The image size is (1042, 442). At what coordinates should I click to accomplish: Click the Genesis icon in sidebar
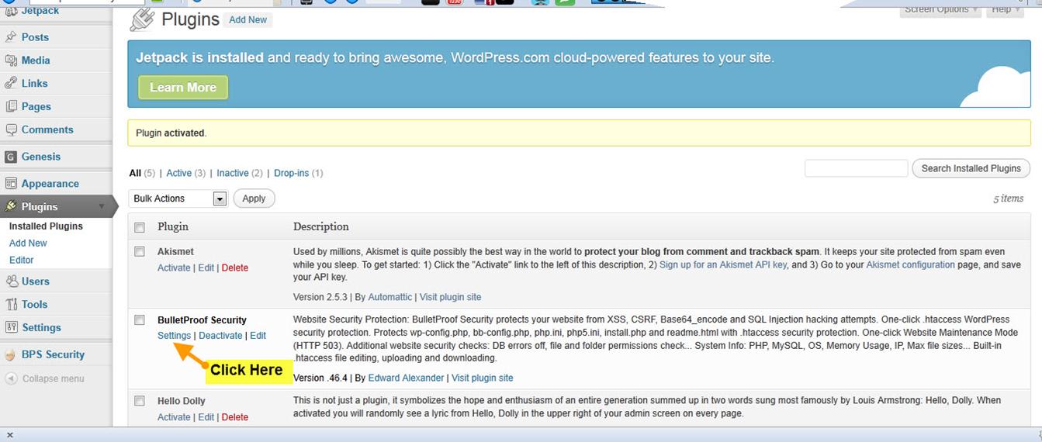11,157
